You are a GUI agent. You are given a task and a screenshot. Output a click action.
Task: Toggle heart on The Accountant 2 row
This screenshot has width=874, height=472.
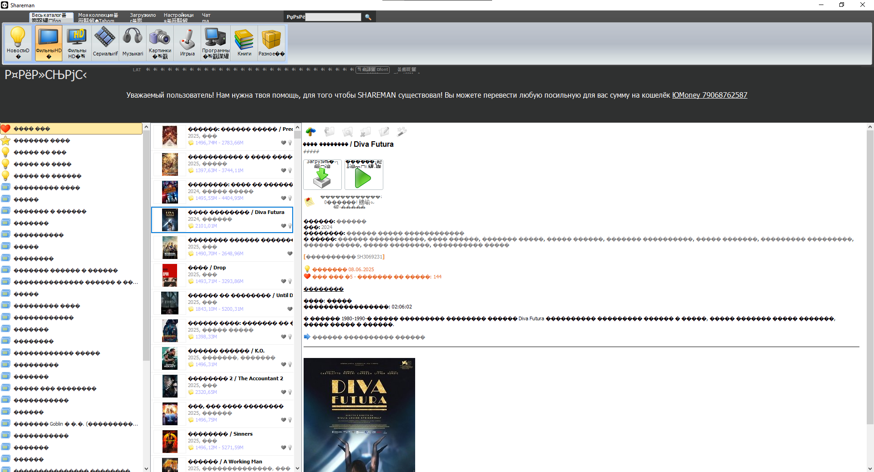[x=284, y=392]
